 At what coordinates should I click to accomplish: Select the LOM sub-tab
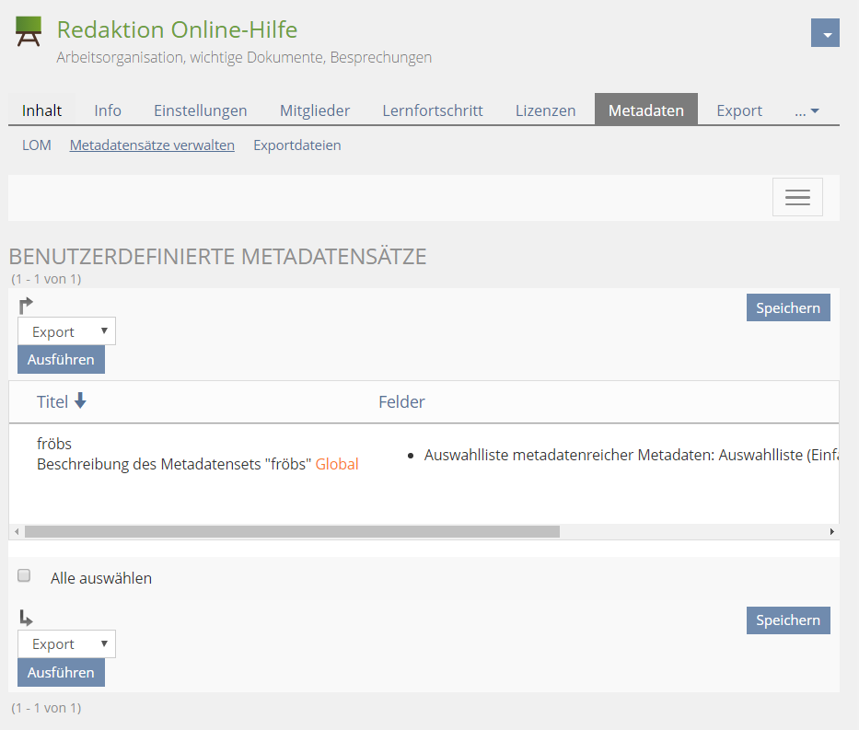[x=37, y=145]
